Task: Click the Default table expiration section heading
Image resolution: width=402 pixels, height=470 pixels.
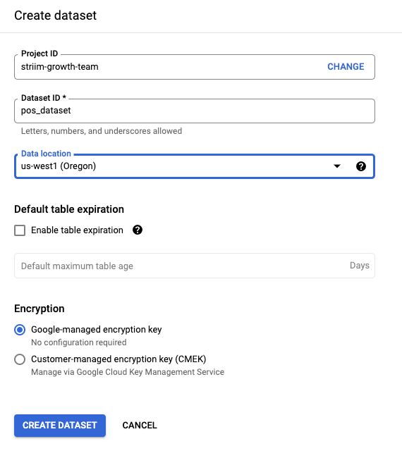Action: coord(69,209)
